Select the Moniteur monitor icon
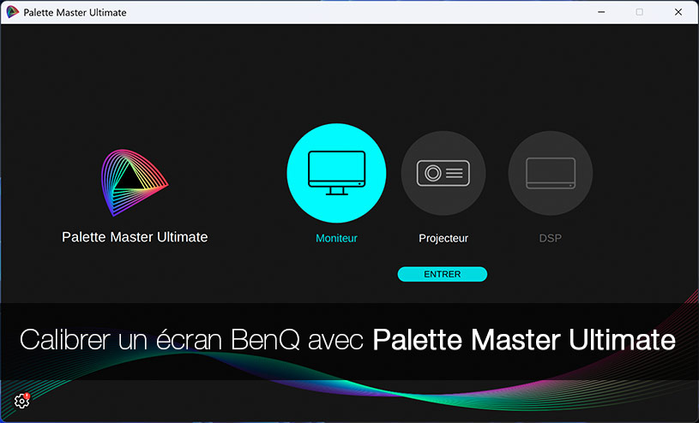Screen dimensions: 699x423 [x=336, y=173]
